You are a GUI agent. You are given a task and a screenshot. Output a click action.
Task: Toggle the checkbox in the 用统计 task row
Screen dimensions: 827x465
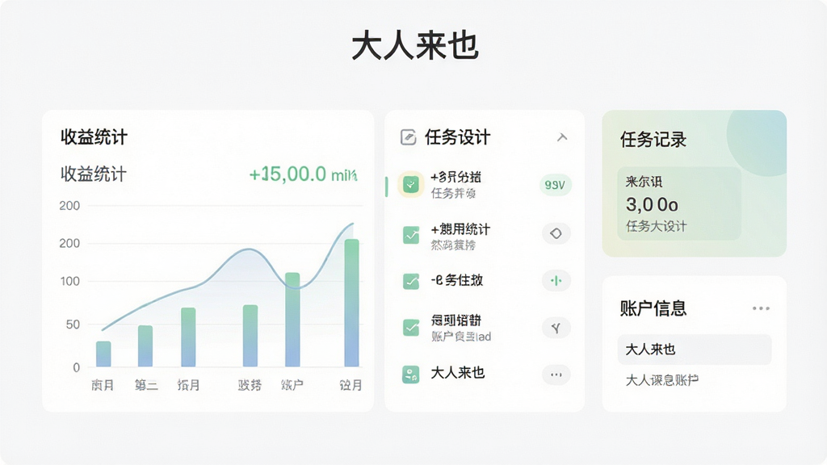(x=411, y=235)
